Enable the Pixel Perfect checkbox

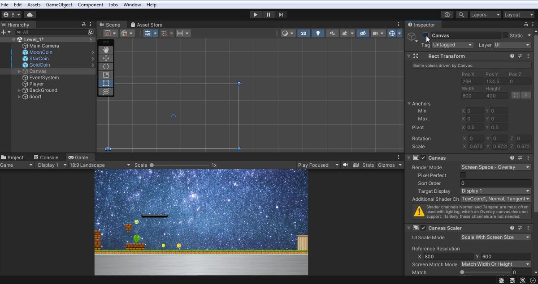(x=463, y=175)
